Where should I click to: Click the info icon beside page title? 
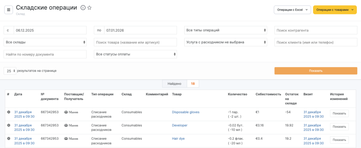(x=83, y=8)
